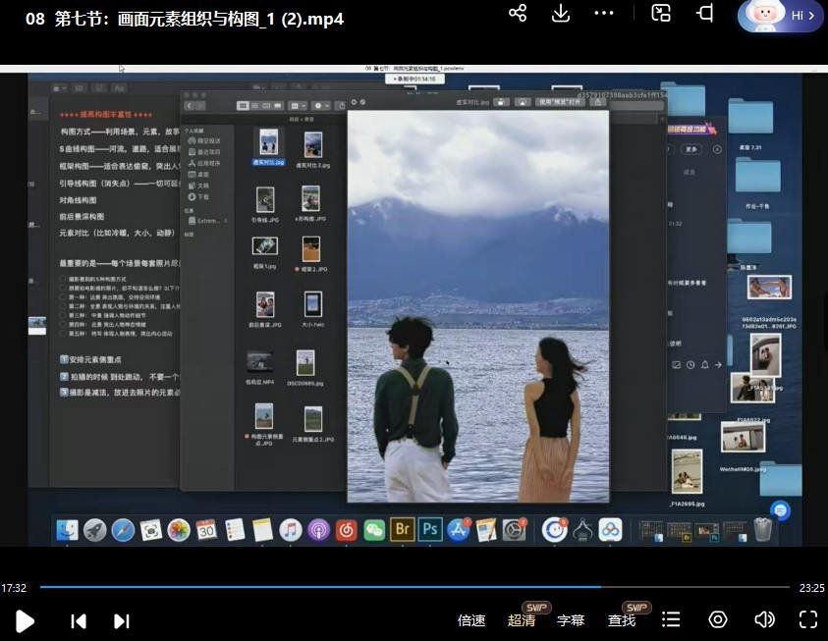
Task: Open Safari in the Dock
Action: (123, 530)
